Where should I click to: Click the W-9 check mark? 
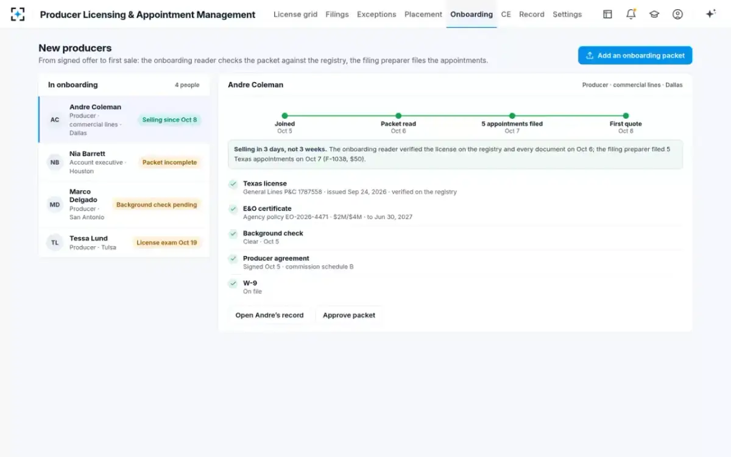coord(233,284)
